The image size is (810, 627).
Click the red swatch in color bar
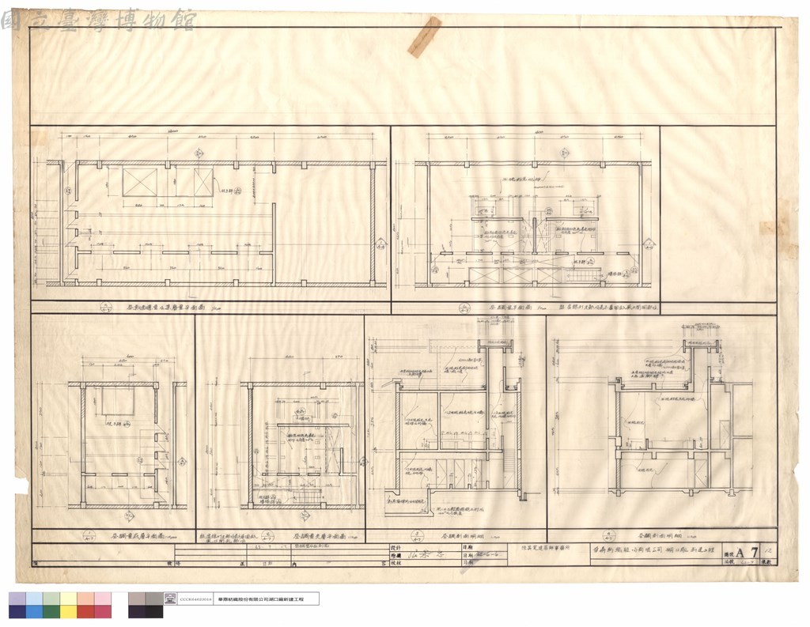[85, 612]
